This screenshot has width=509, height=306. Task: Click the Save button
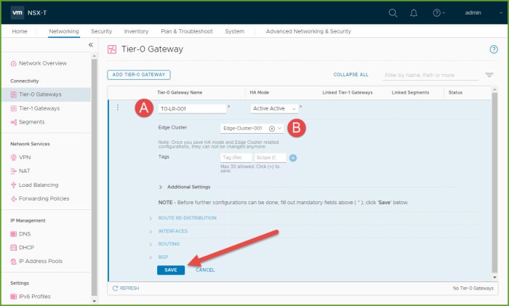pyautogui.click(x=171, y=270)
